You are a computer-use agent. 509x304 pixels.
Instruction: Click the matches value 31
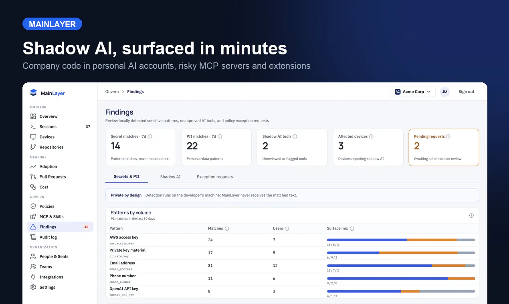pyautogui.click(x=210, y=266)
